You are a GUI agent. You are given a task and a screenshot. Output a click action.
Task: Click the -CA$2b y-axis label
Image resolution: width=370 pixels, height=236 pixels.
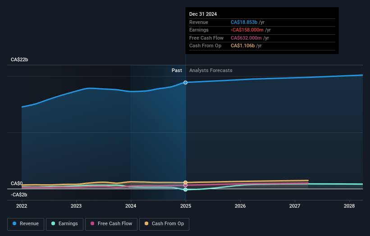point(19,195)
